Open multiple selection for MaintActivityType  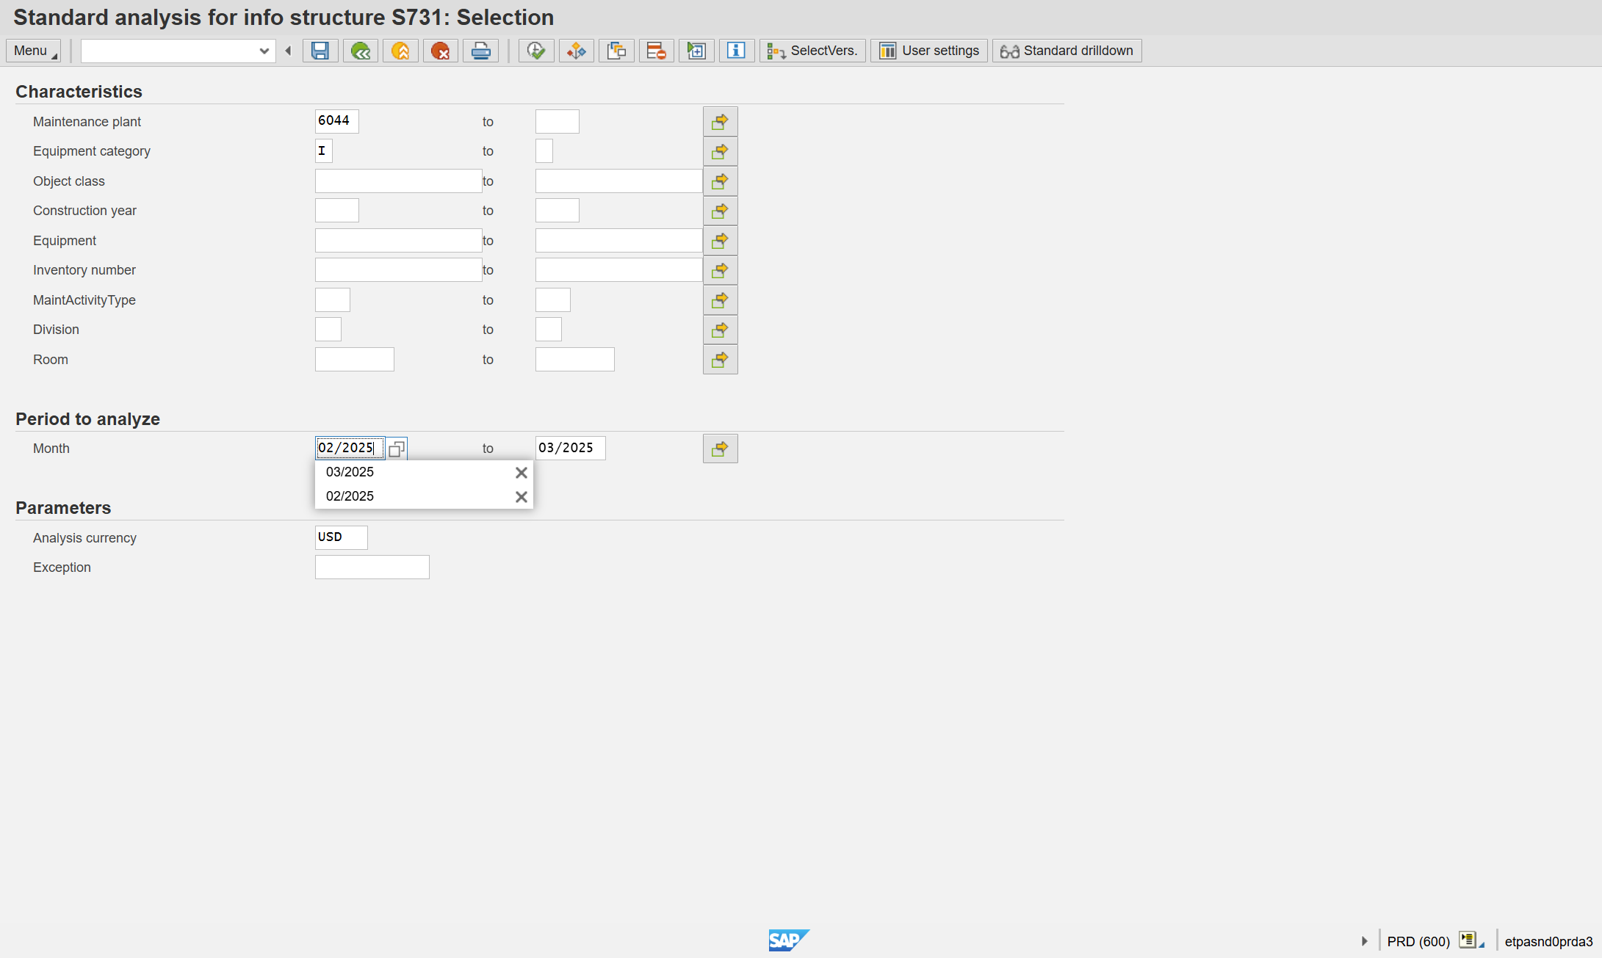click(x=720, y=300)
